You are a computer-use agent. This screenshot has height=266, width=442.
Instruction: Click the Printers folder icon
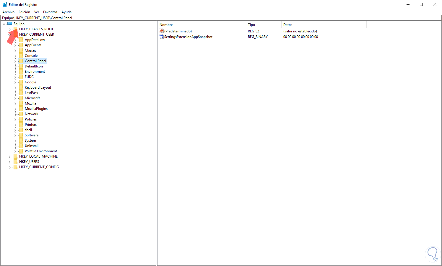coord(21,125)
